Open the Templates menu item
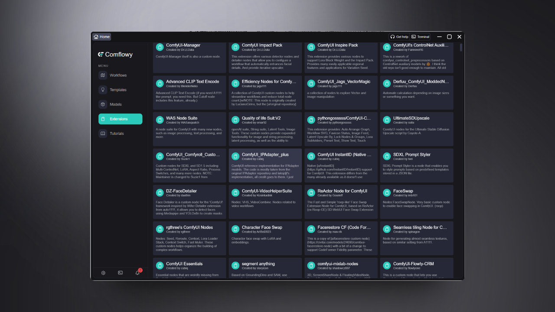This screenshot has width=555, height=312. click(x=120, y=90)
